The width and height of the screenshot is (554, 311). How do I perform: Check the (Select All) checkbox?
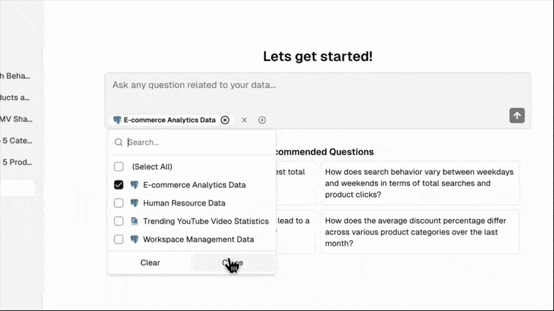pos(119,167)
